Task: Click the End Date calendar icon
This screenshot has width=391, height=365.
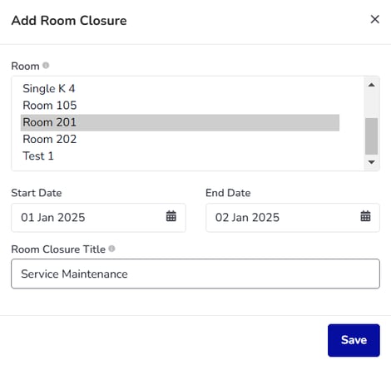Action: coord(365,216)
